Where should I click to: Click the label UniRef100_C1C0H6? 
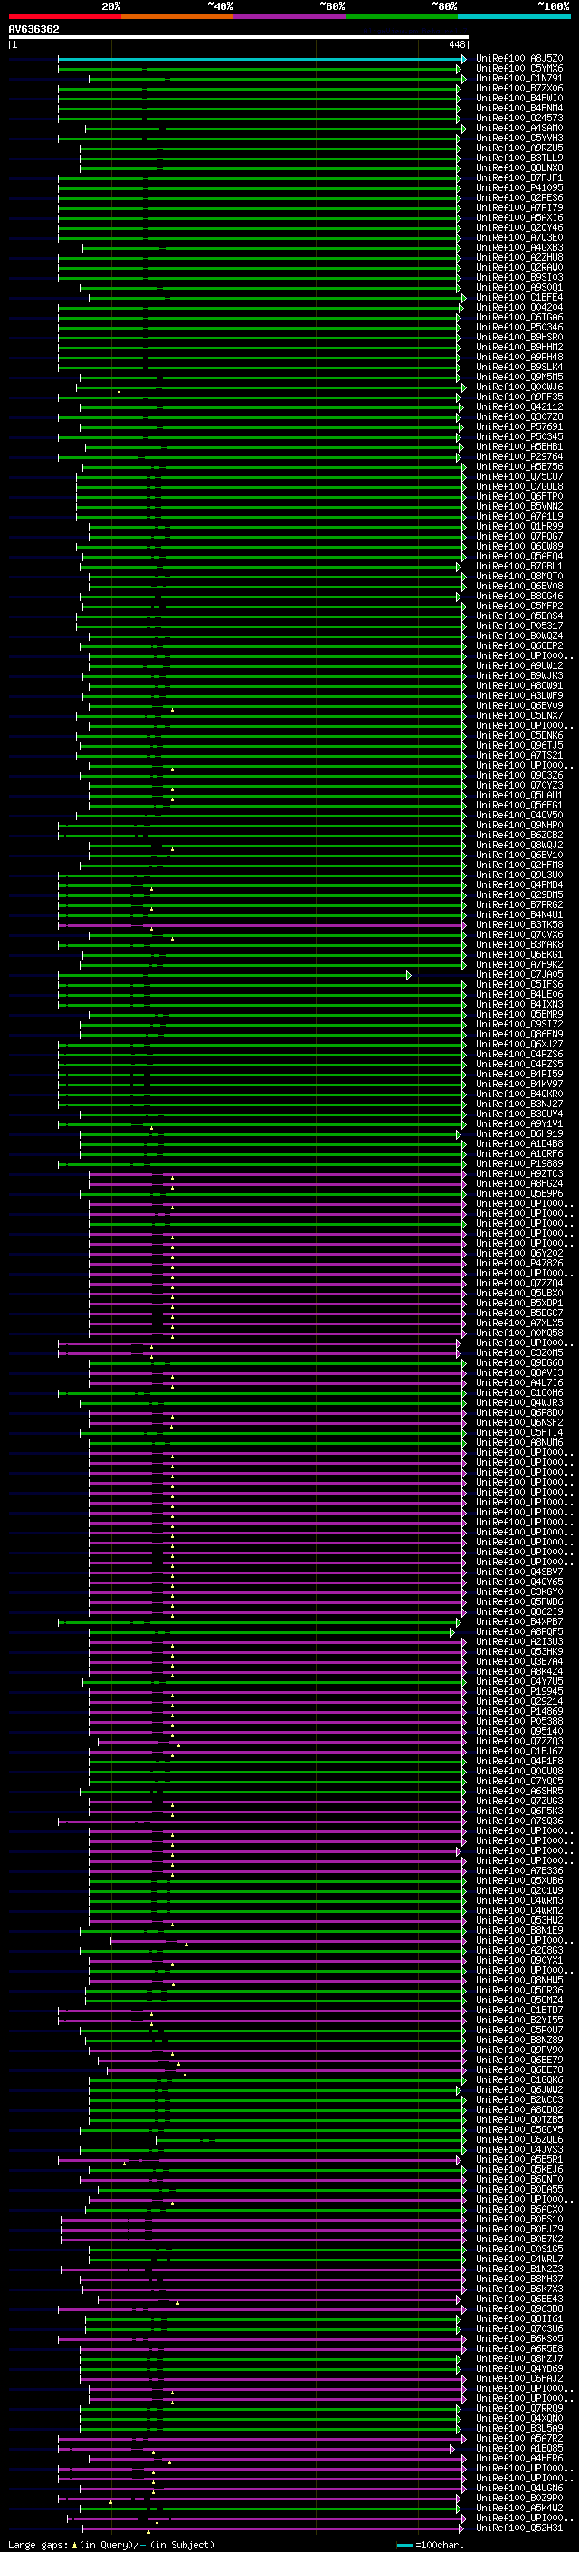click(519, 1394)
